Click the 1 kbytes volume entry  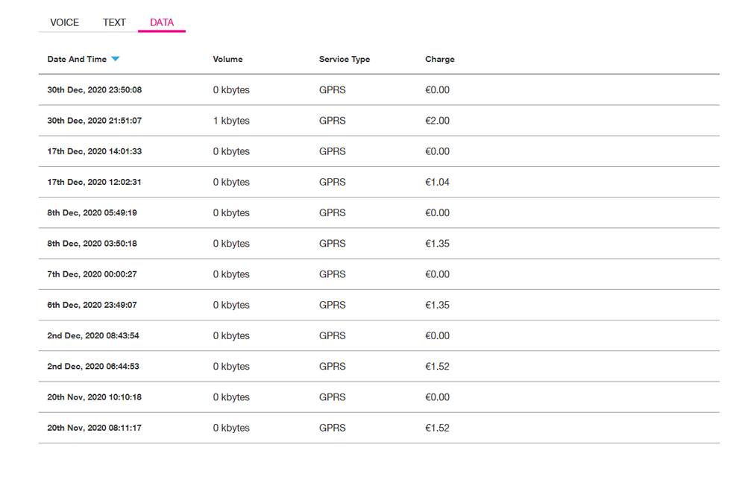pos(231,121)
